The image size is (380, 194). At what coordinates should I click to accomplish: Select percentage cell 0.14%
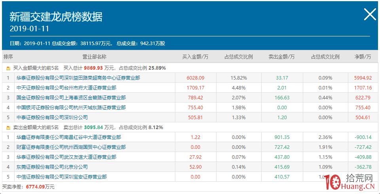pos(239,167)
